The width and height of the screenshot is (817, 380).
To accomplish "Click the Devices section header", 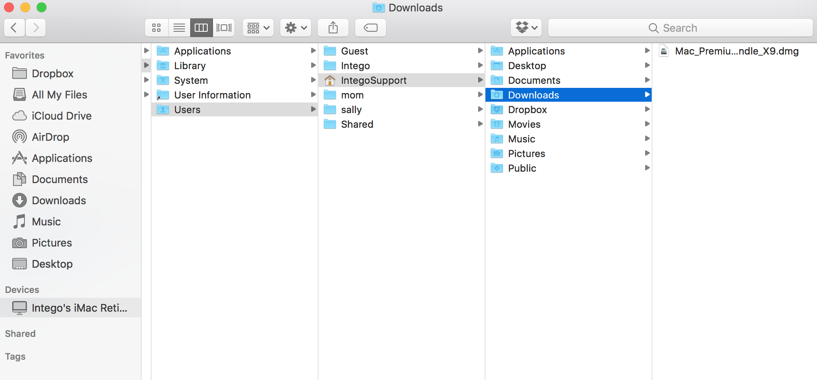I will [22, 290].
